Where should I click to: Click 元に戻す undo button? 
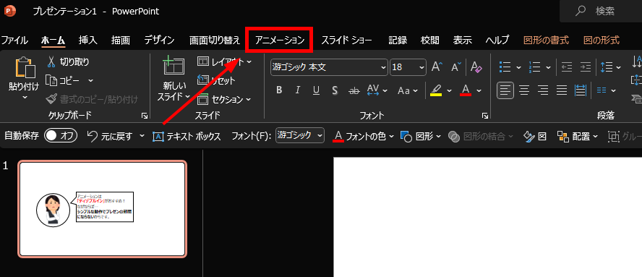click(x=111, y=136)
